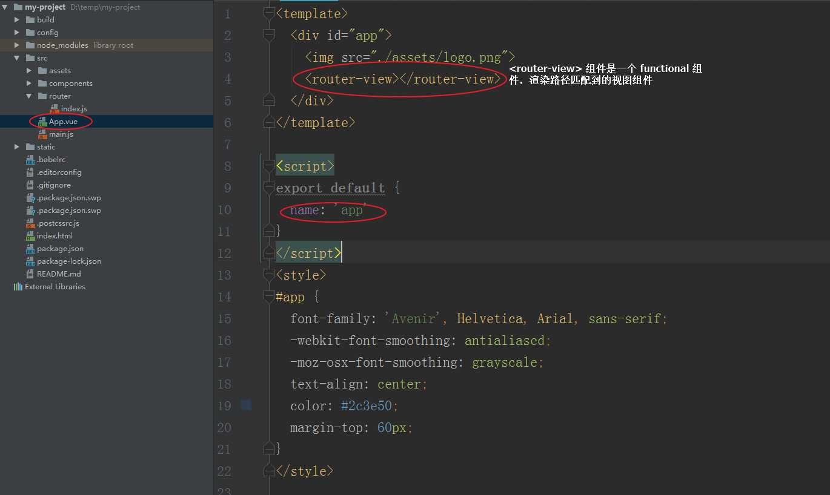Click the antialiased value on line 16
The height and width of the screenshot is (495, 830).
pos(505,341)
